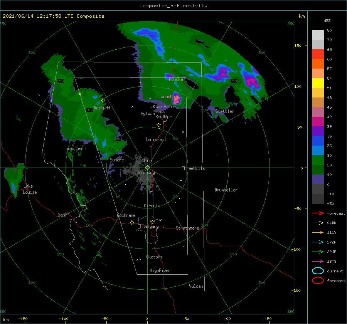347x324 pixels.
Task: Click the red forecast ellipse legend icon
Action: click(318, 280)
